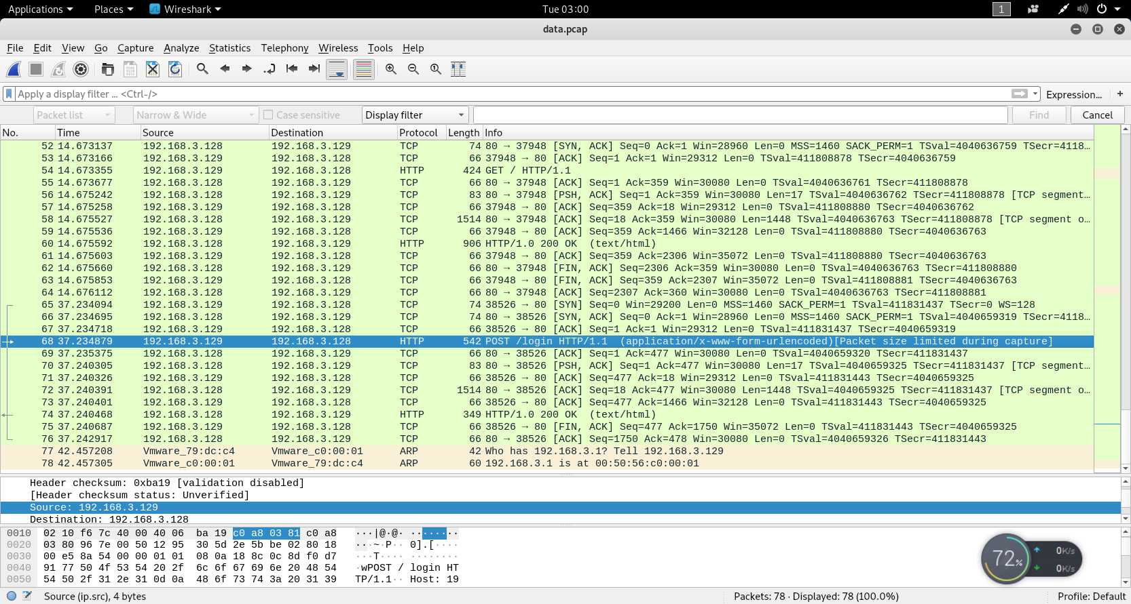Go forward in packet history arrow
1131x604 pixels.
247,69
